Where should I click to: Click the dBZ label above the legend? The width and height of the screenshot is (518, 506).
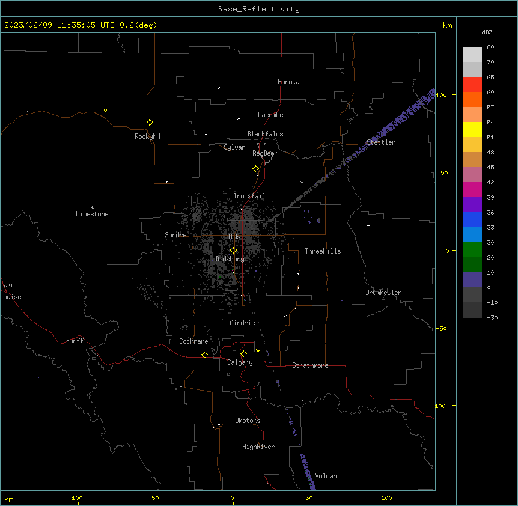487,32
